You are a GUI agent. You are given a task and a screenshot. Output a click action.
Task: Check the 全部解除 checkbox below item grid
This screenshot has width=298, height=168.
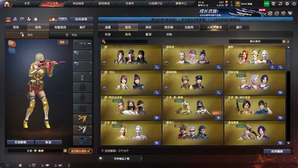(102, 151)
